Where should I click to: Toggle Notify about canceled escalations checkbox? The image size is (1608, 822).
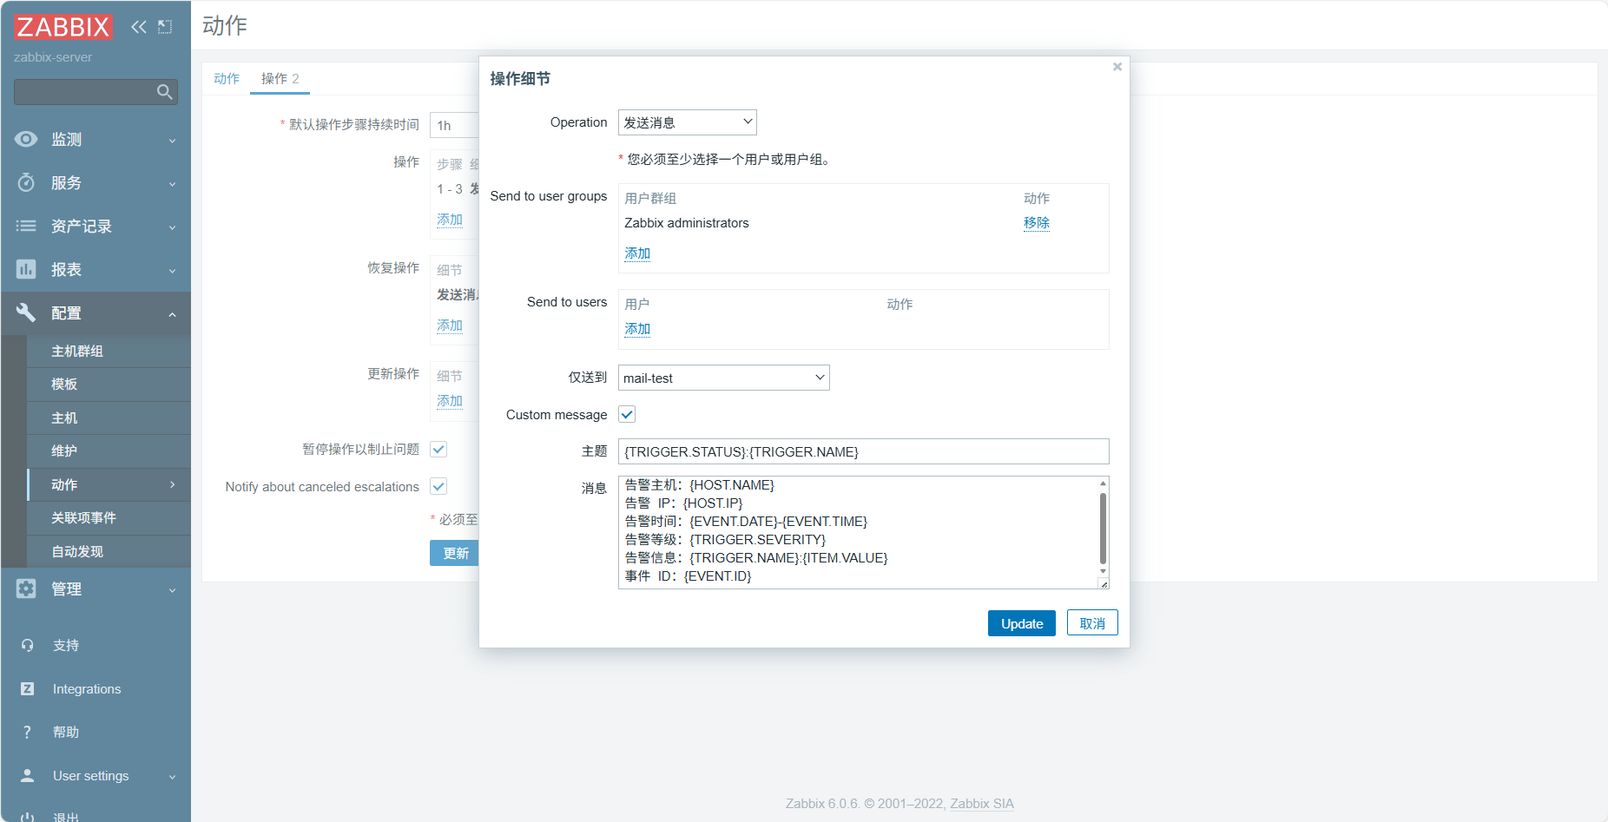click(438, 486)
